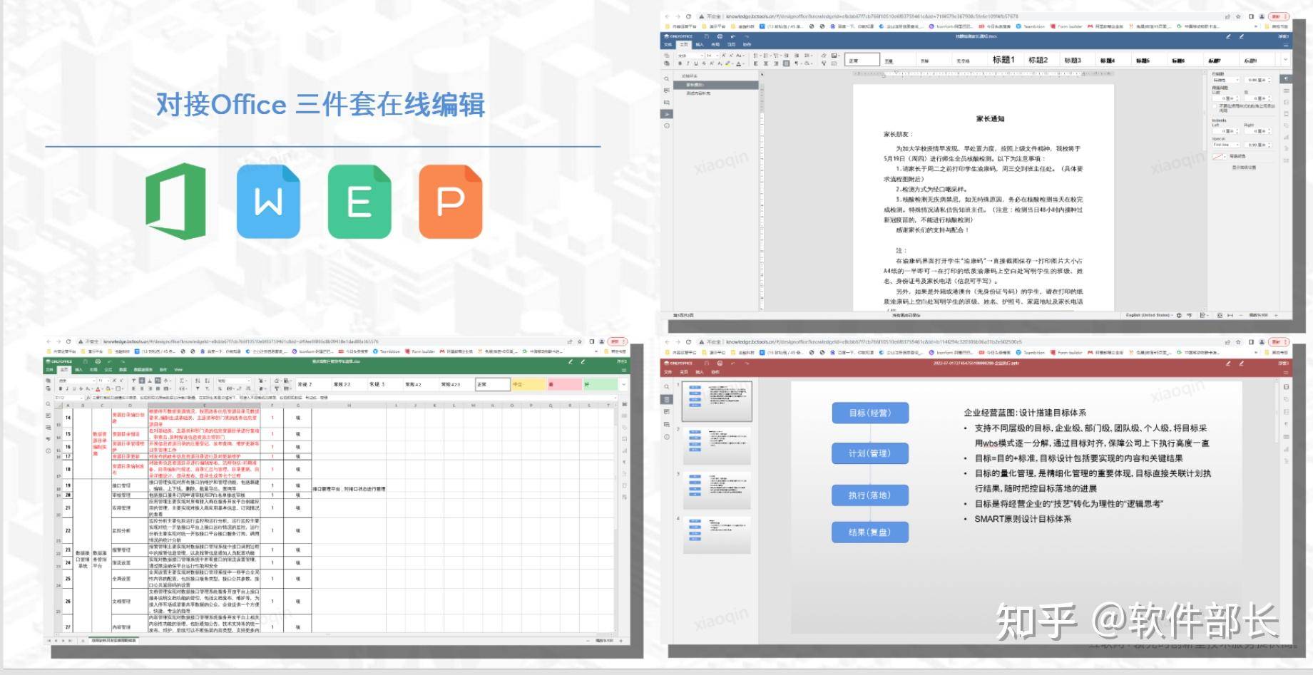Apply 标题1 heading style in document editor
The width and height of the screenshot is (1313, 675).
1003,60
